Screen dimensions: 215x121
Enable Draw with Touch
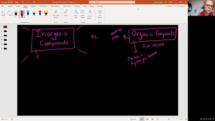(x=56, y=14)
